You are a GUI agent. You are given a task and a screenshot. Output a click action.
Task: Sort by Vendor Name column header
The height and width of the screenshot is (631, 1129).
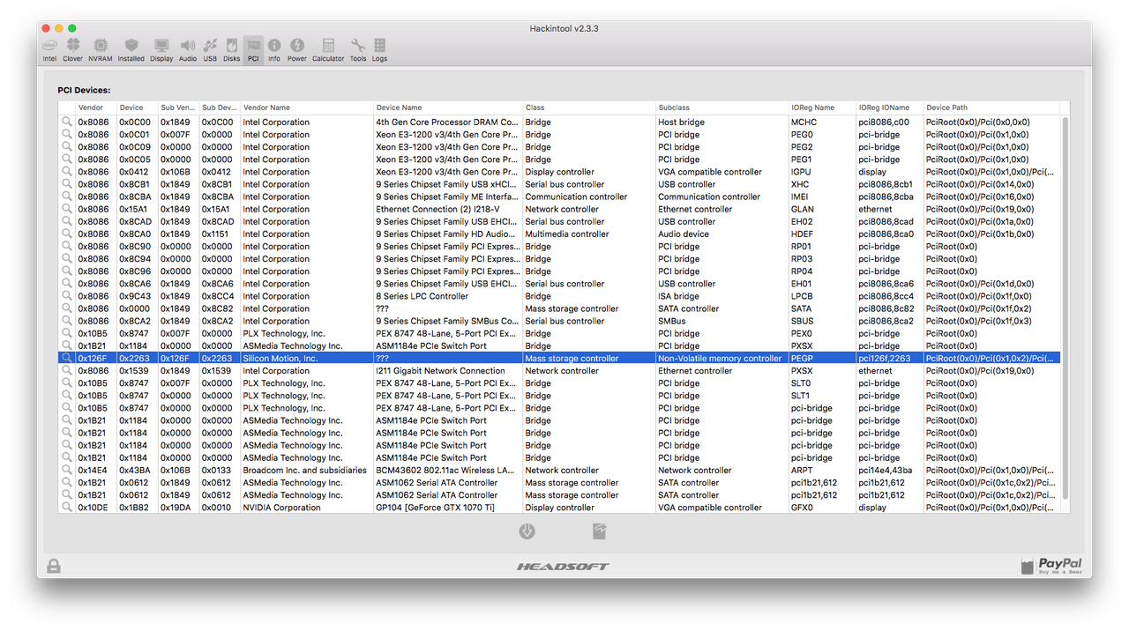click(x=307, y=108)
